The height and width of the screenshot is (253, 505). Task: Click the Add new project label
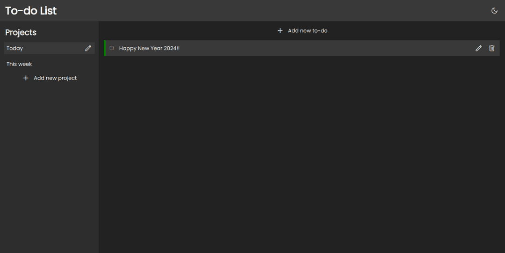click(x=55, y=78)
